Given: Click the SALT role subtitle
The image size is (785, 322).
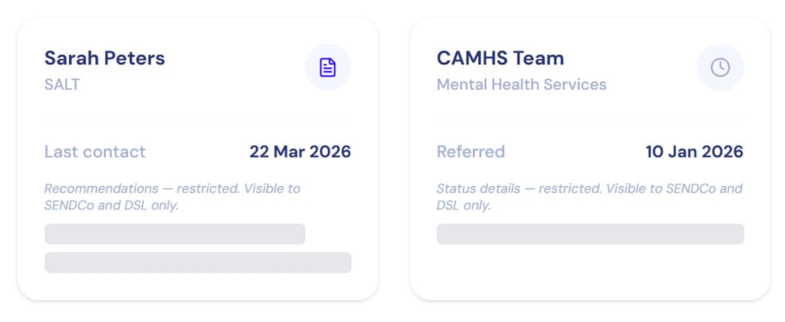Looking at the screenshot, I should point(62,84).
